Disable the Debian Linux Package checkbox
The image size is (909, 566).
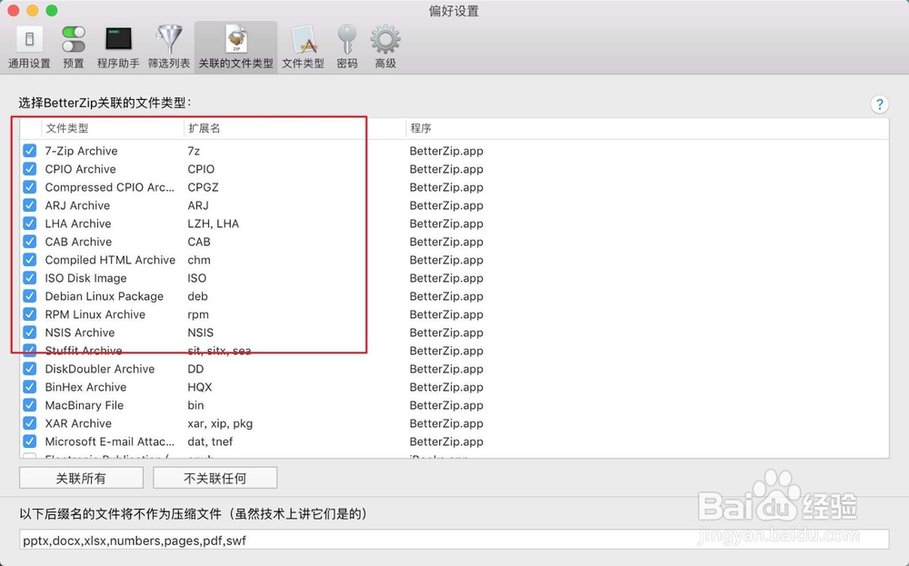(x=30, y=296)
